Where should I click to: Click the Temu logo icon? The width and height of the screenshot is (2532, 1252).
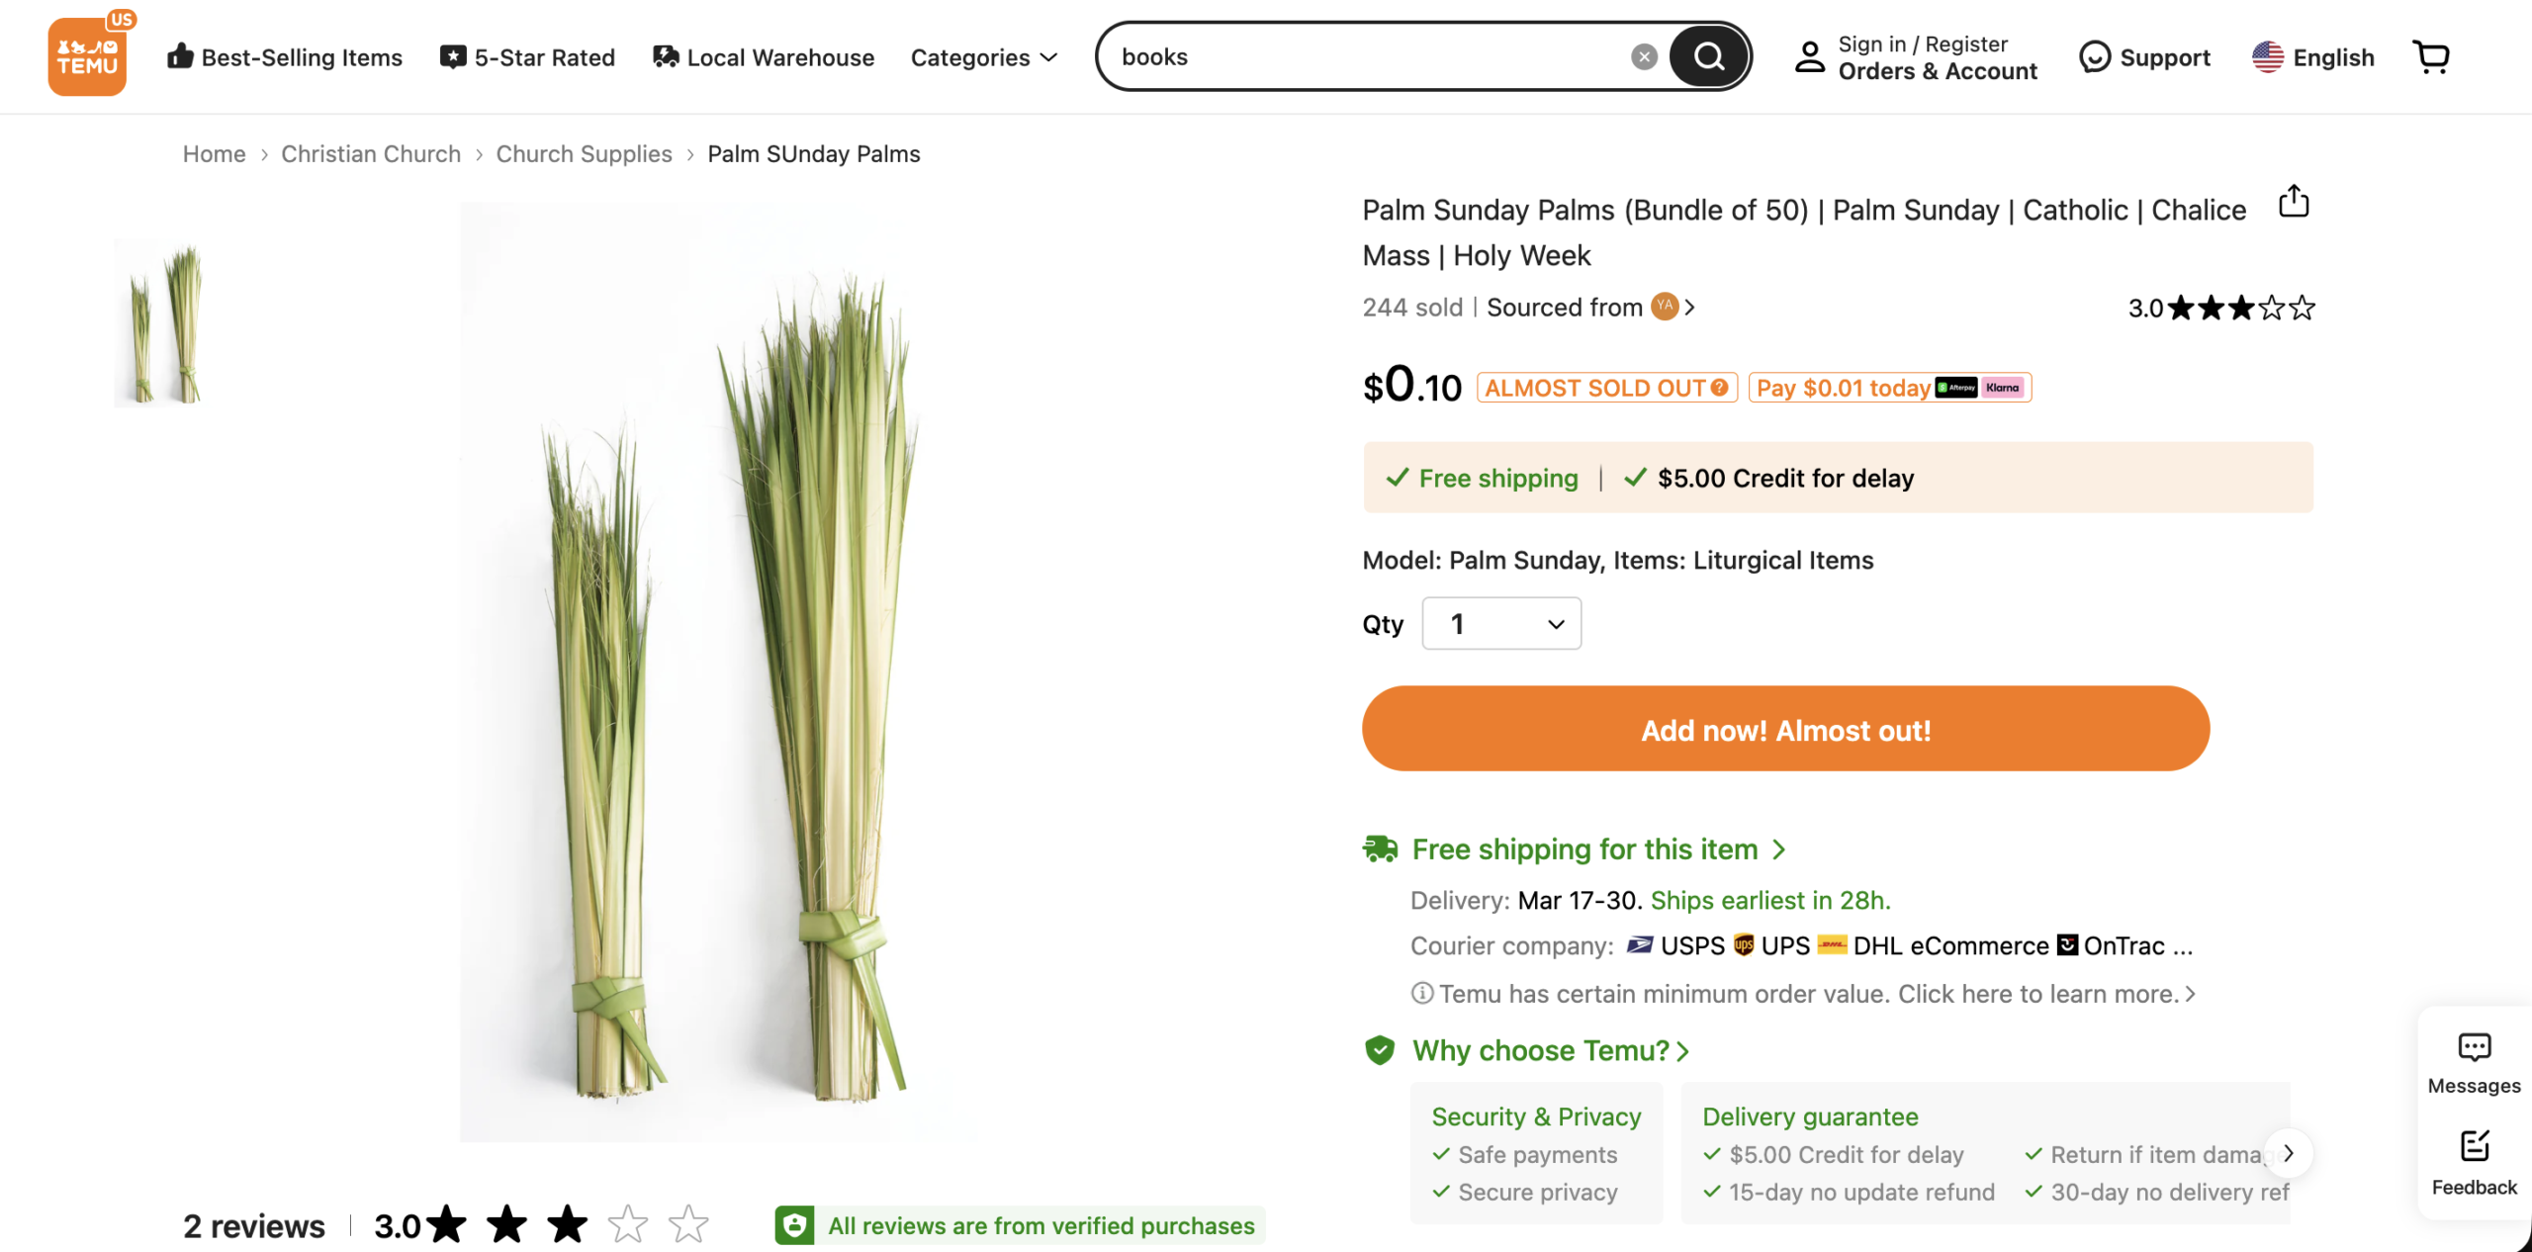pyautogui.click(x=87, y=56)
